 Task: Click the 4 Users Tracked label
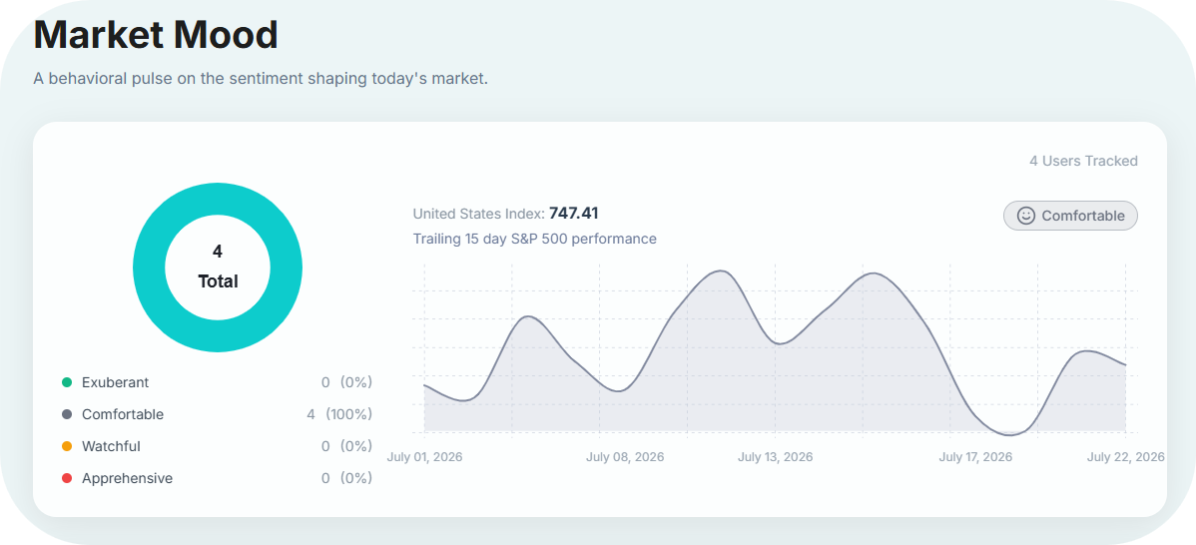(1083, 161)
